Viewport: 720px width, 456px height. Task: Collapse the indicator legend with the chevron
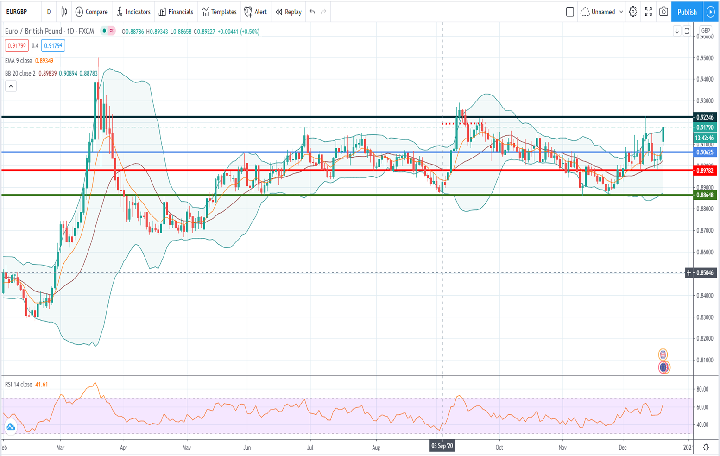coord(11,86)
